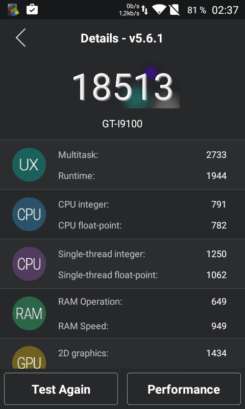Tap the total score 18513
The image size is (245, 409).
(122, 87)
